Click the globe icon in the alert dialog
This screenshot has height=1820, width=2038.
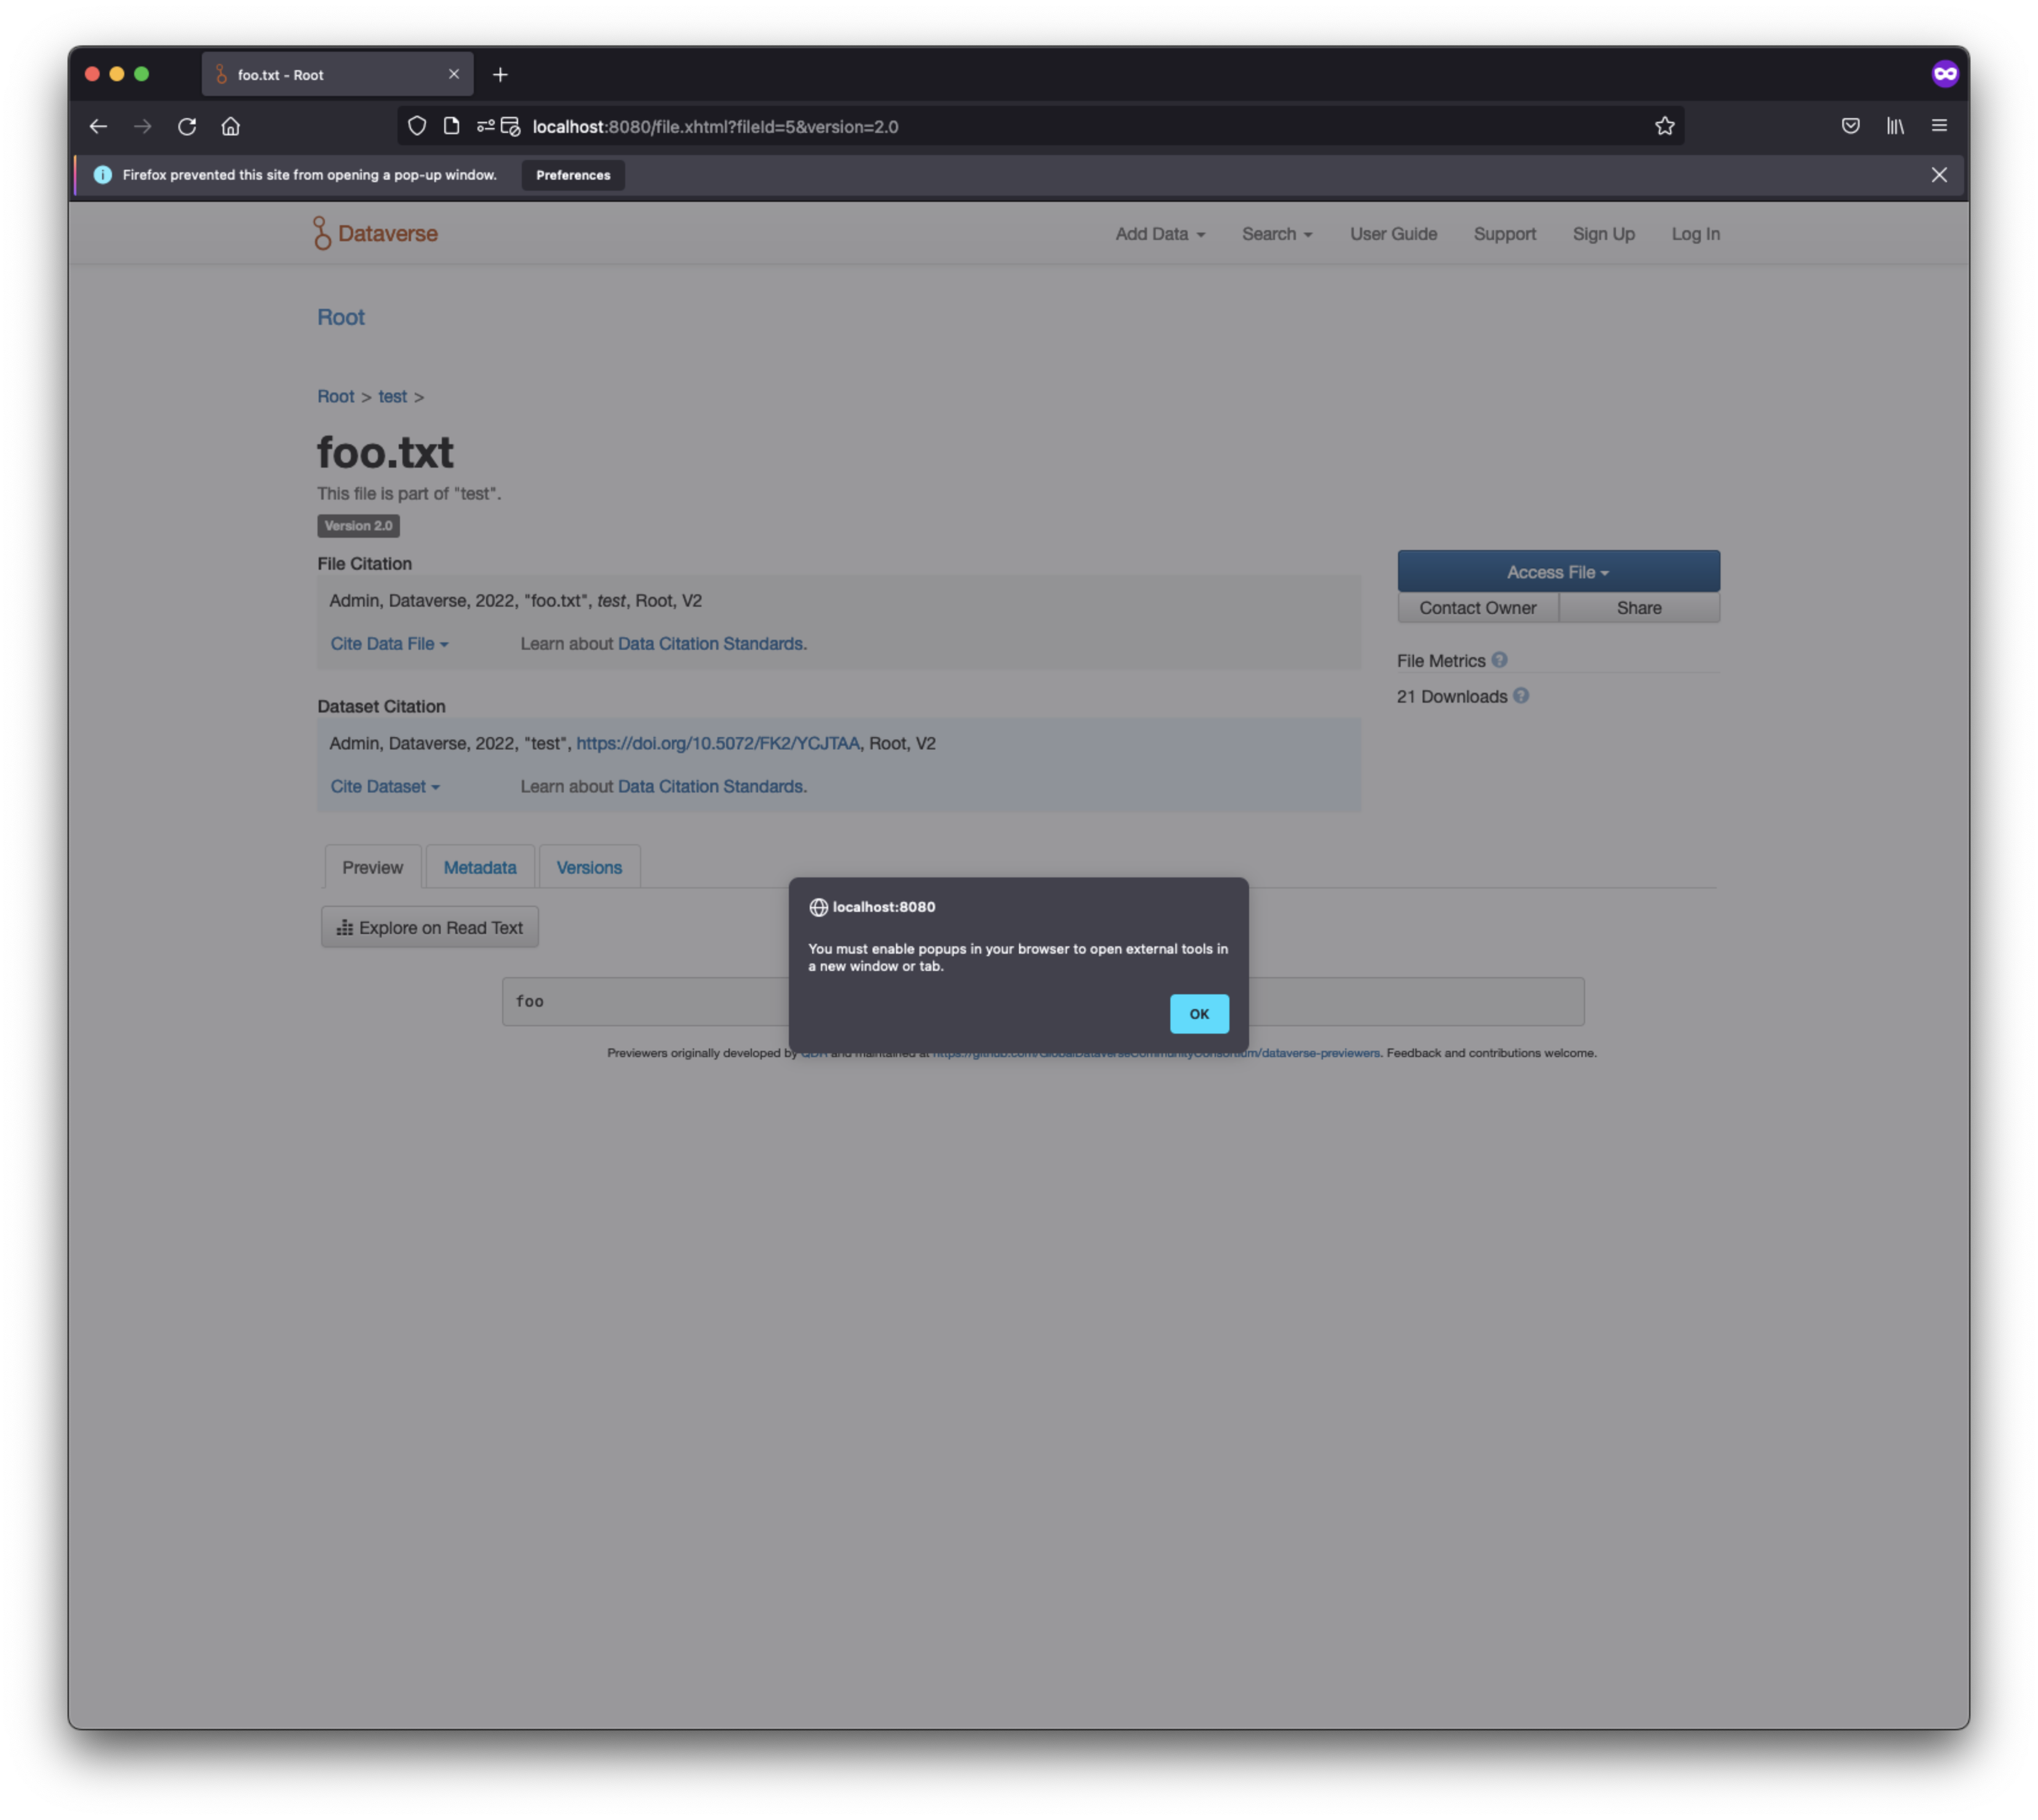[x=818, y=907]
